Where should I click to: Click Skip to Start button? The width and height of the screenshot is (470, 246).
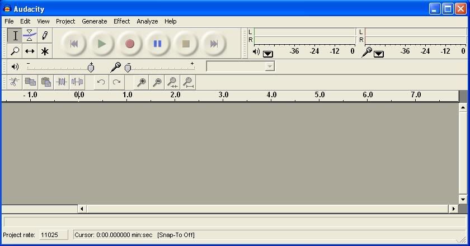point(74,44)
